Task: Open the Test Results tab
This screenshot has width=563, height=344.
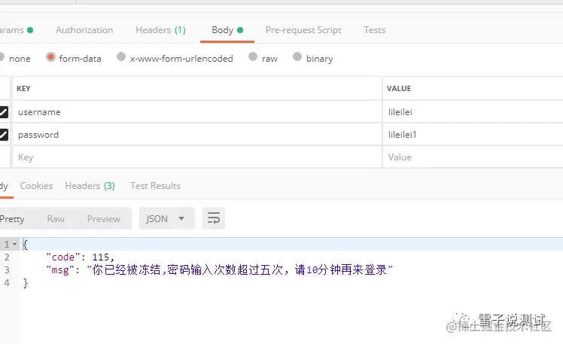Action: click(x=156, y=186)
